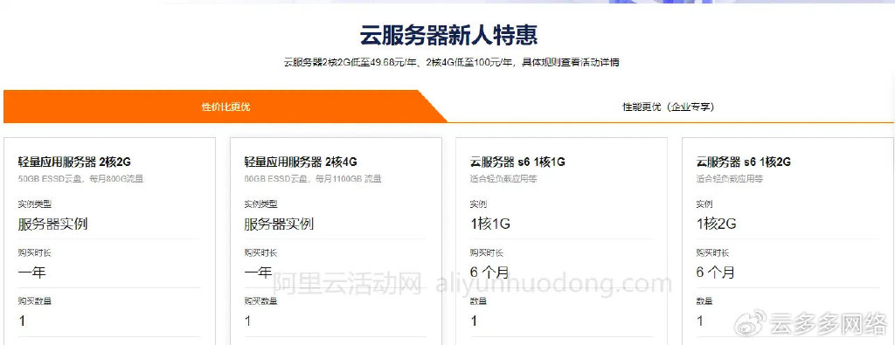This screenshot has width=895, height=345.
Task: Click 购买数量 label in the 2核2G card
Action: 35,301
